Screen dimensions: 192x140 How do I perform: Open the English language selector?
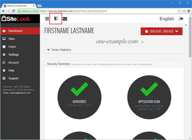167,19
